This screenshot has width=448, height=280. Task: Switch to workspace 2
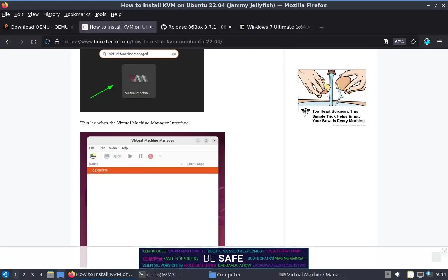click(24, 275)
